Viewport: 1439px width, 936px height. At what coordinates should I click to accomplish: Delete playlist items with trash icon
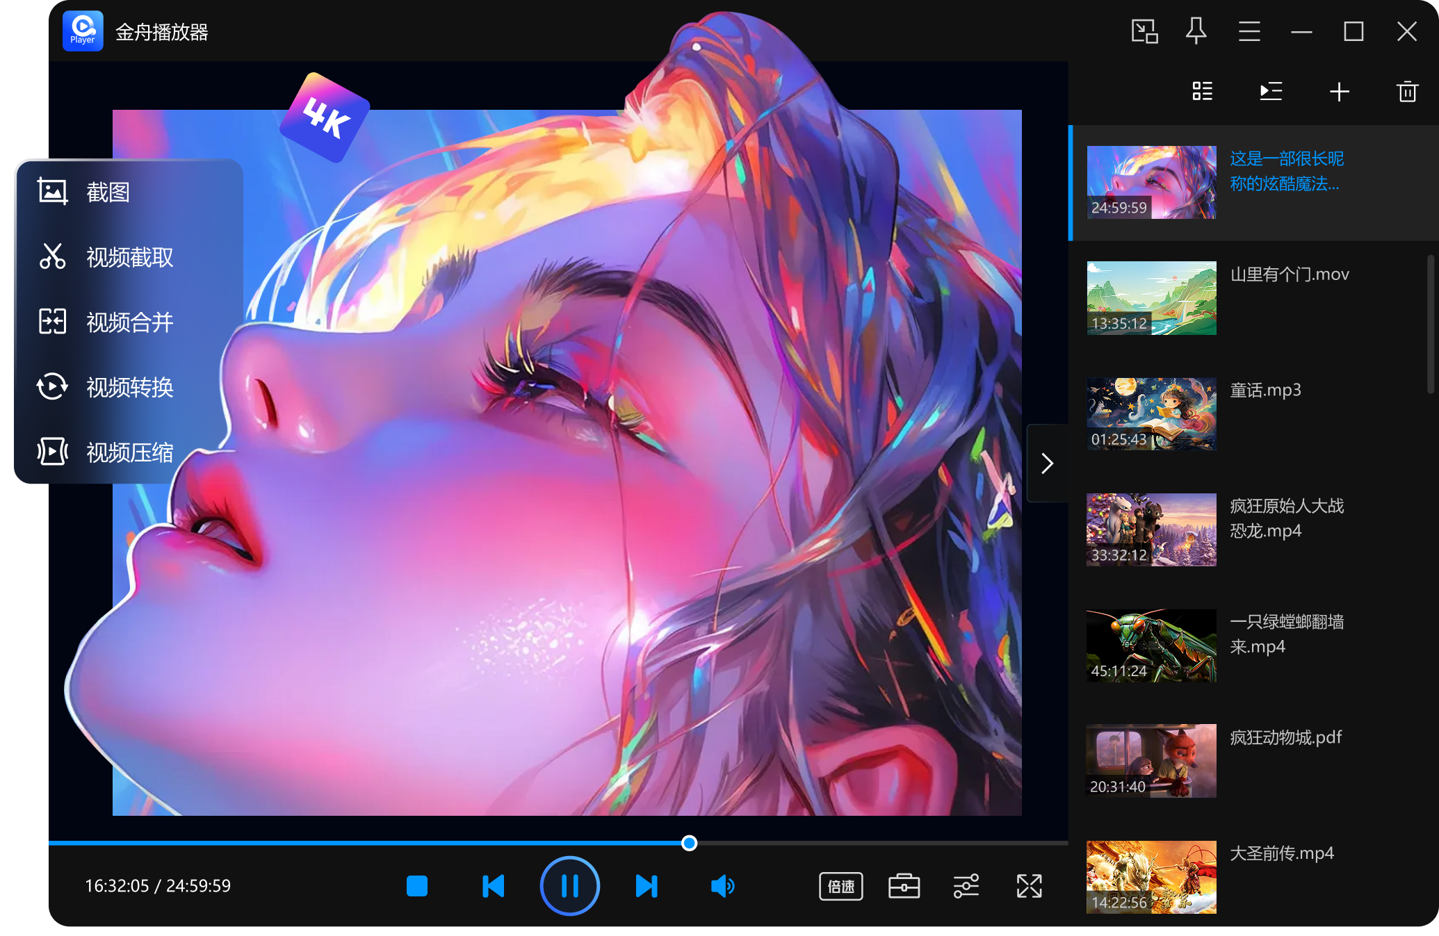1407,92
